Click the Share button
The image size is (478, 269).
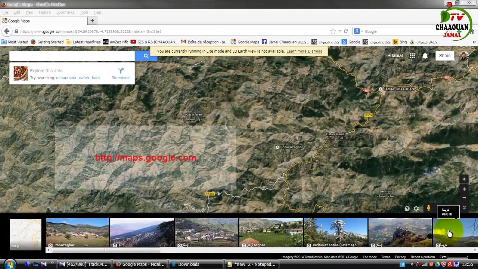point(444,56)
